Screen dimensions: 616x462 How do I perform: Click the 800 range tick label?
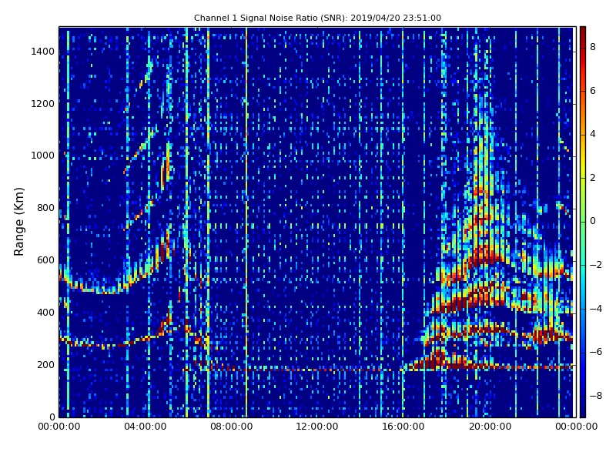pos(45,208)
